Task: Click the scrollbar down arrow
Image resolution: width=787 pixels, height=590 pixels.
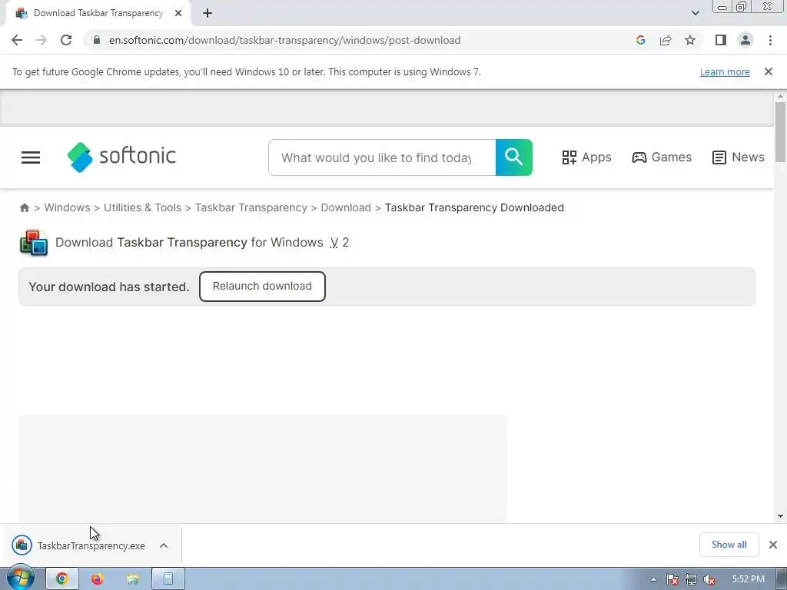Action: click(x=780, y=515)
